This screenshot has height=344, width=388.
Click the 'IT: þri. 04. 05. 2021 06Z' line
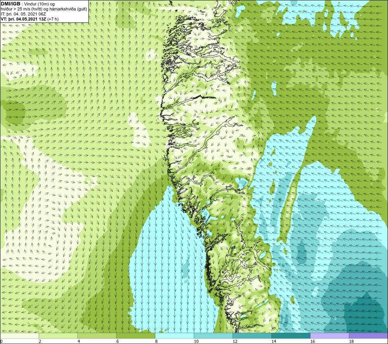pos(24,14)
